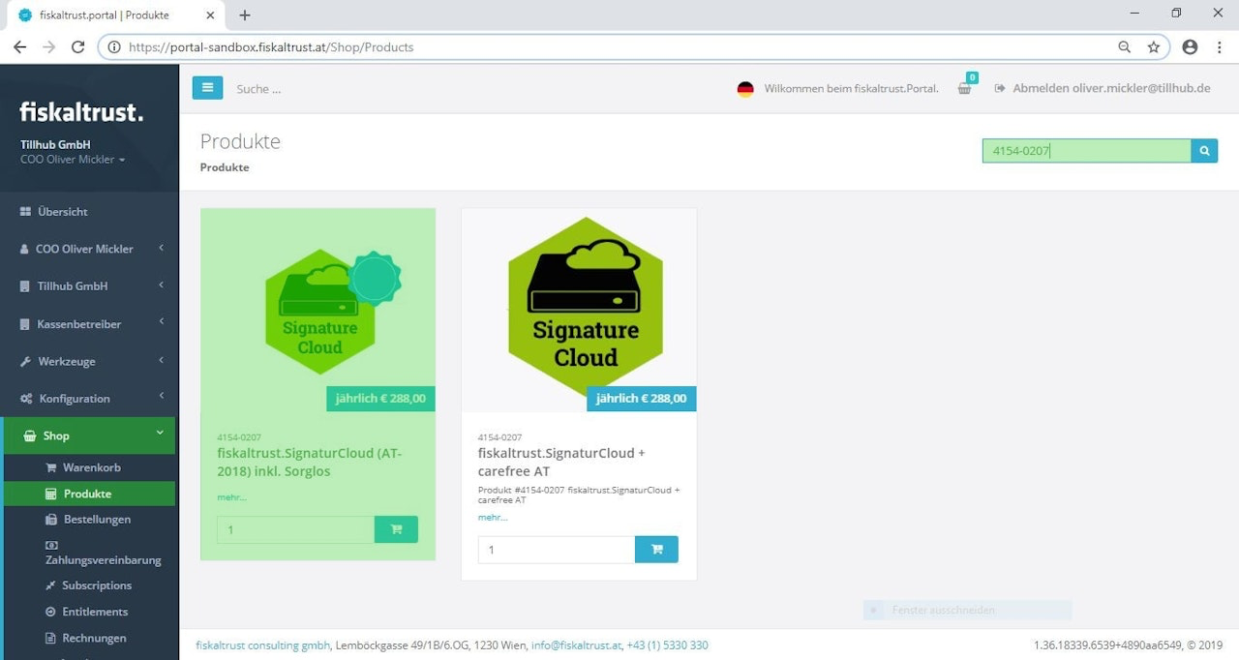This screenshot has height=660, width=1239.
Task: Click the browser address bar URL
Action: (271, 46)
